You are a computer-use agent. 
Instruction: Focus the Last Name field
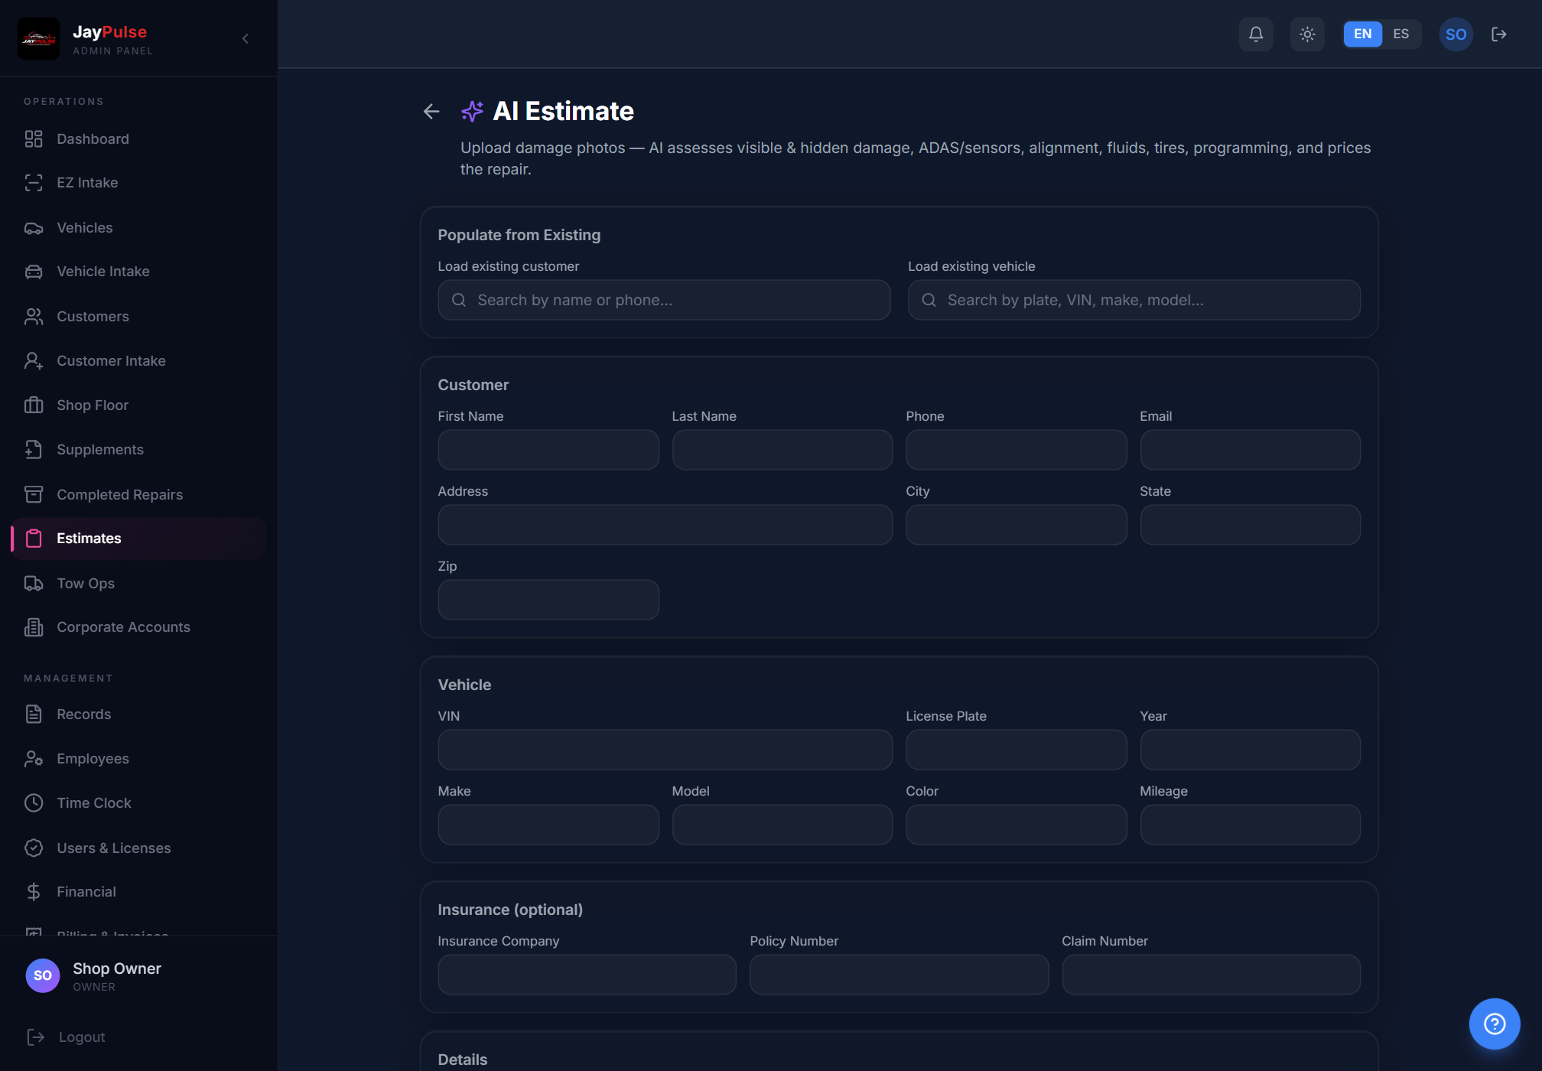click(782, 450)
